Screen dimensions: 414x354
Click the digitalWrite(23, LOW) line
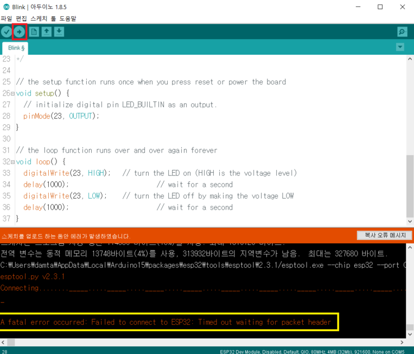point(65,196)
